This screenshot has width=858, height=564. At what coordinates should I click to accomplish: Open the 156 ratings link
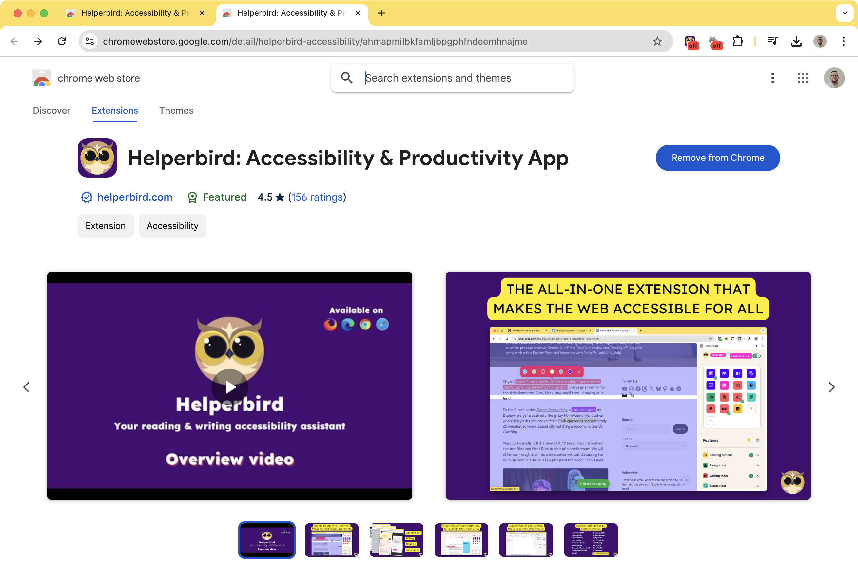pyautogui.click(x=317, y=197)
